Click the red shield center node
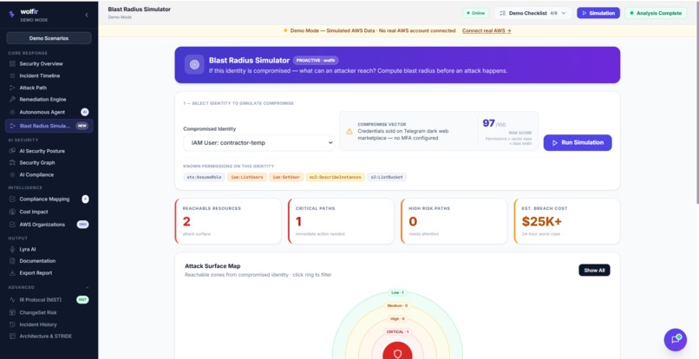This screenshot has height=359, width=699. click(x=397, y=352)
